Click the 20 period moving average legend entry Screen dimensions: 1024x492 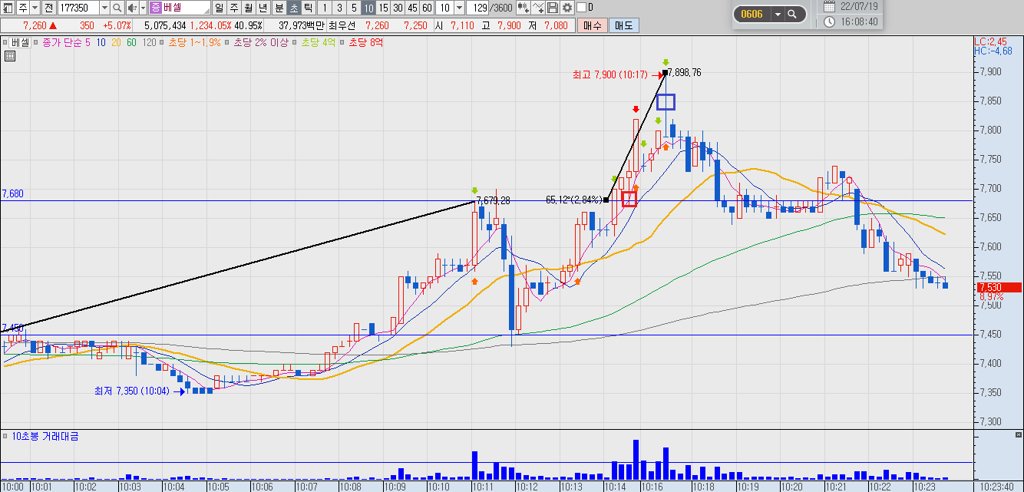[x=116, y=42]
